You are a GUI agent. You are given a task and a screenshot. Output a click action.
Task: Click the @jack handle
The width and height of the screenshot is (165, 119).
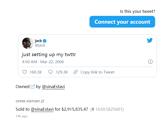click(40, 45)
